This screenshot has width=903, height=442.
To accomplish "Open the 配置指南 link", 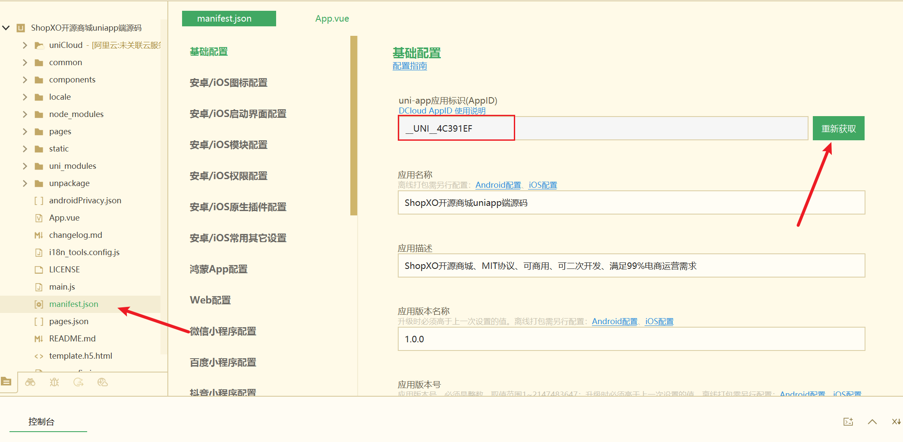I will pyautogui.click(x=410, y=66).
